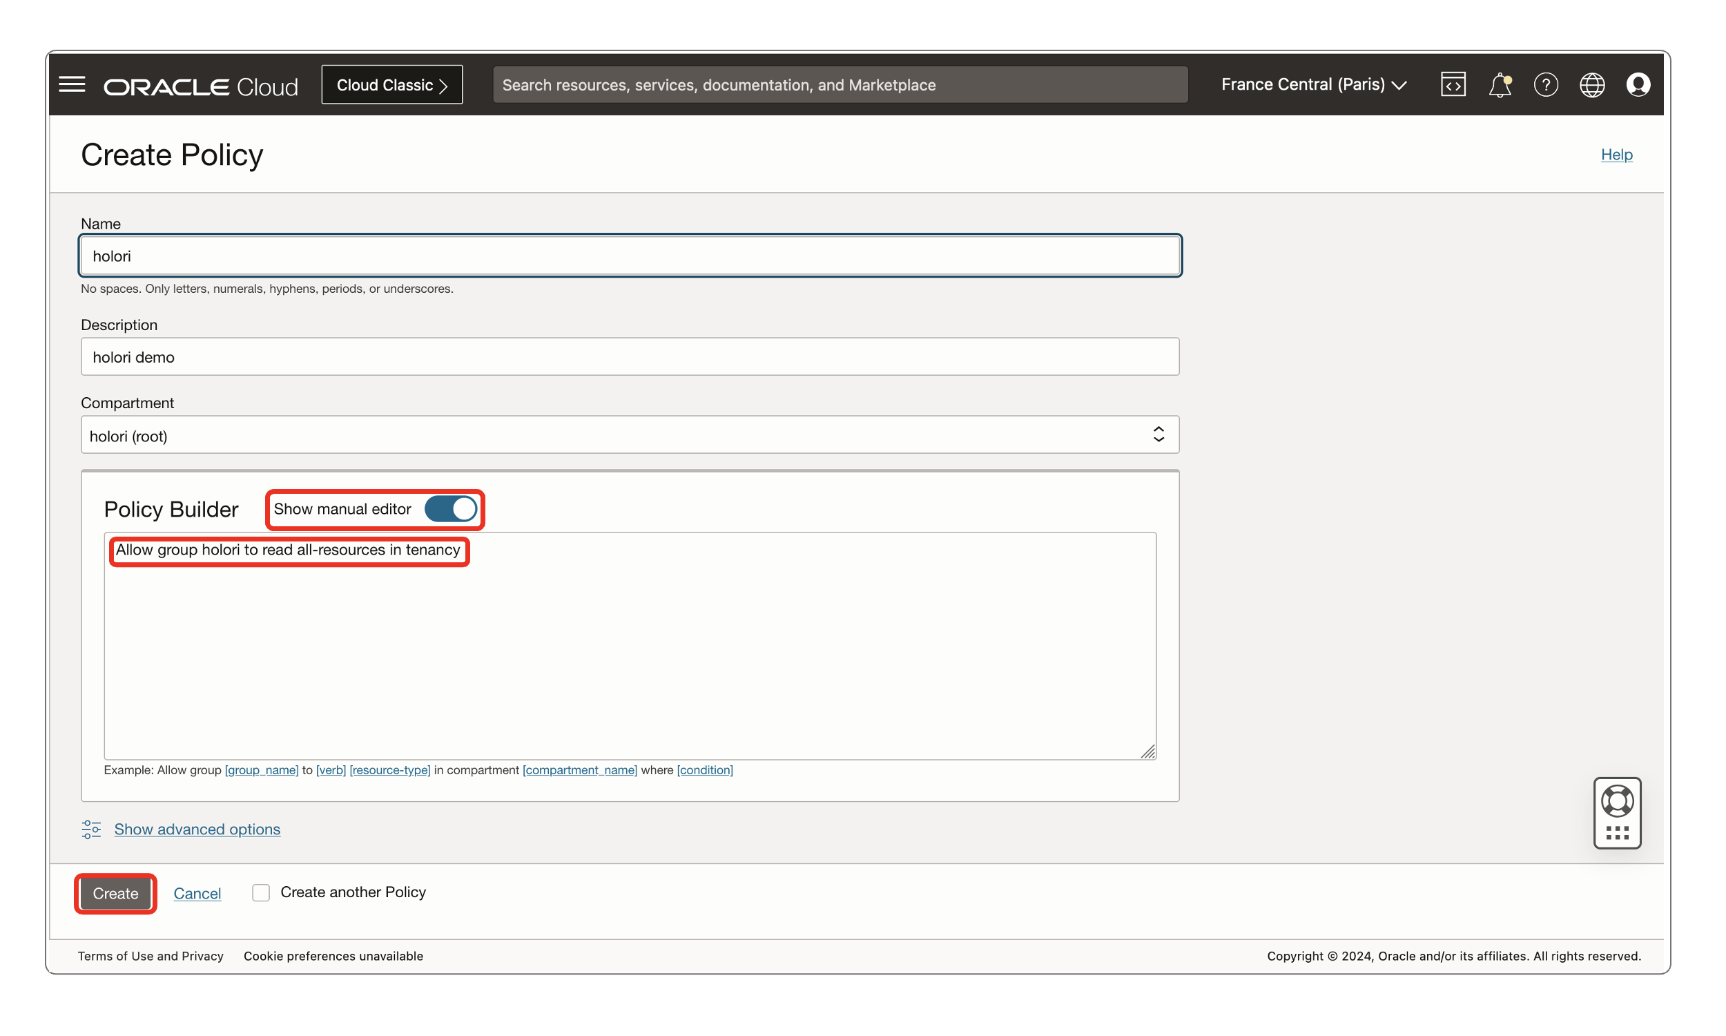This screenshot has height=1036, width=1726.
Task: Click the Cancel button
Action: pos(196,890)
